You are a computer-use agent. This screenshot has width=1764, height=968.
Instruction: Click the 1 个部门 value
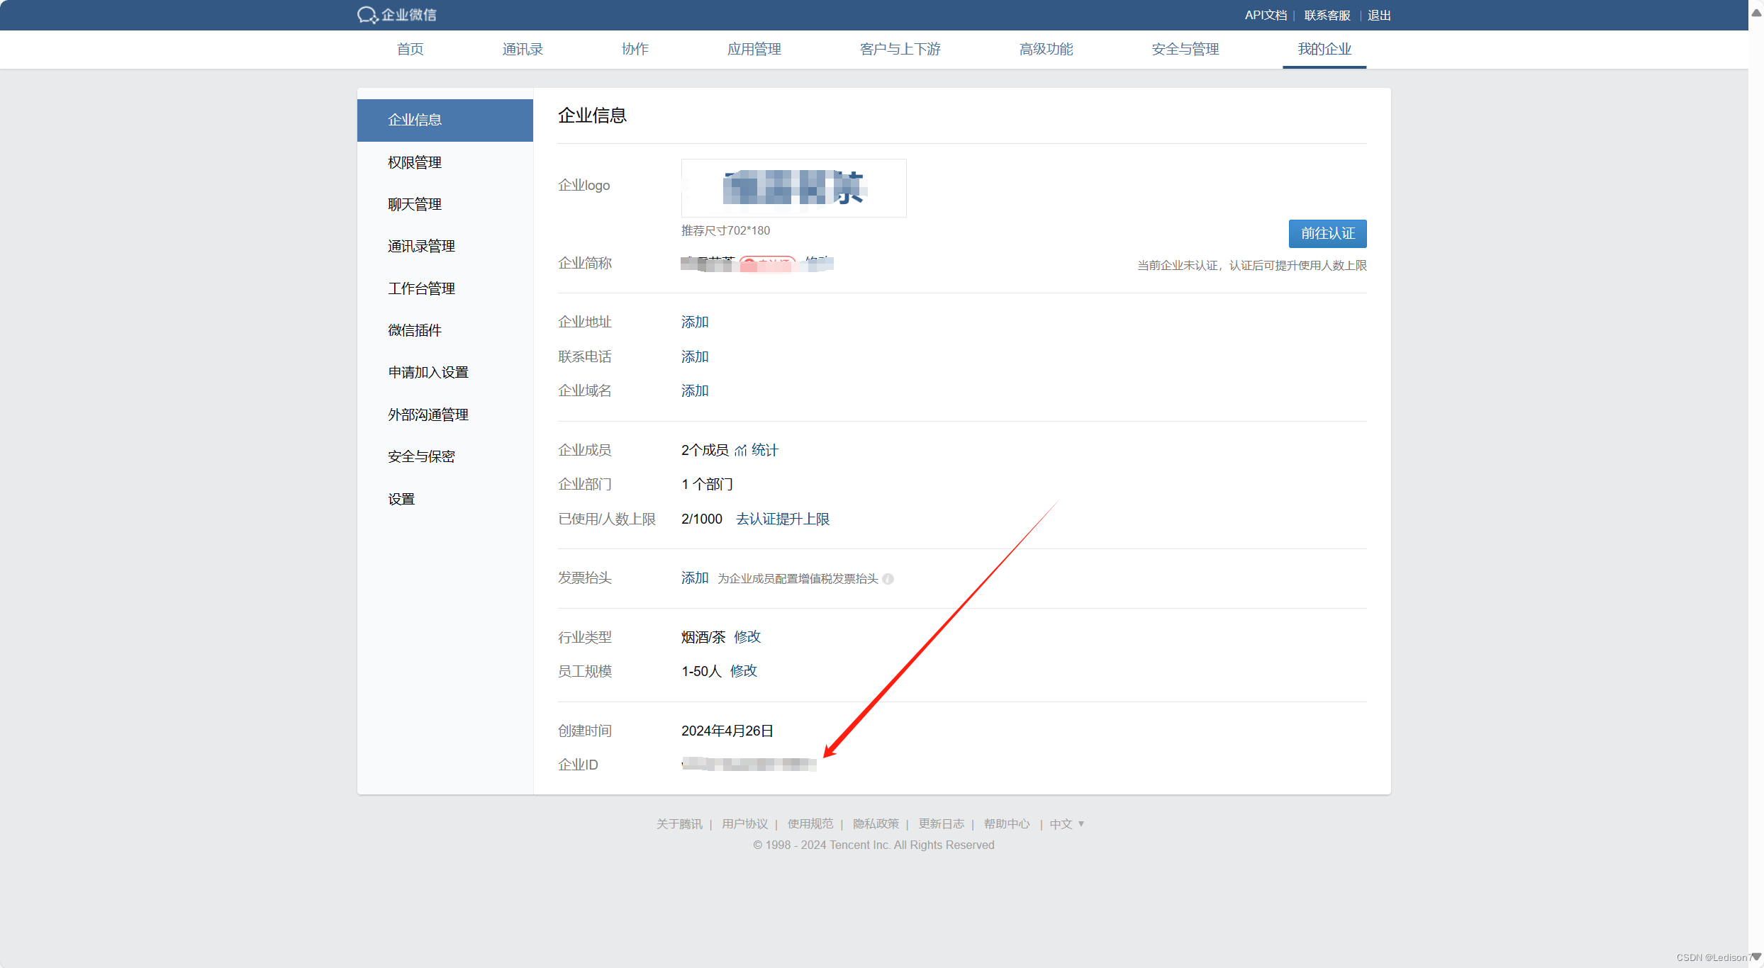[x=708, y=485]
